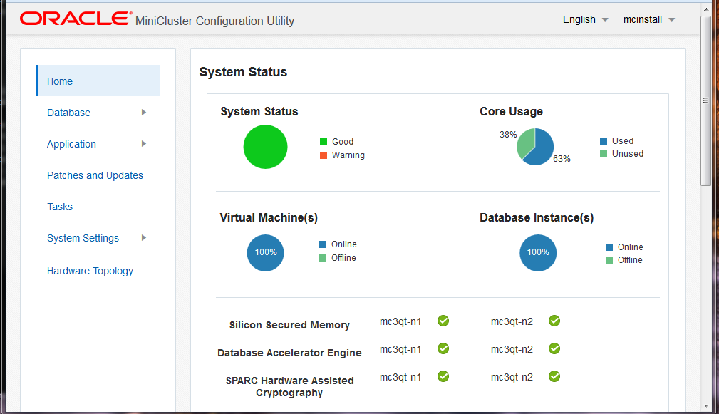This screenshot has width=719, height=414.
Task: Click the Database Accelerator Engine label
Action: point(289,353)
